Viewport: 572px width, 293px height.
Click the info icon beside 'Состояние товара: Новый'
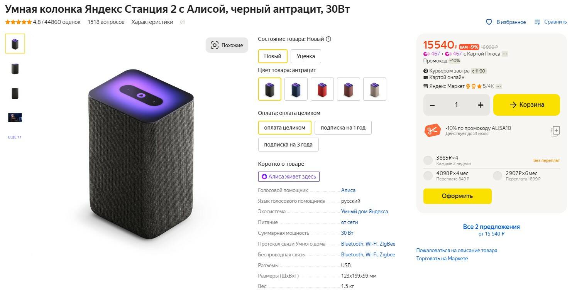(x=328, y=39)
